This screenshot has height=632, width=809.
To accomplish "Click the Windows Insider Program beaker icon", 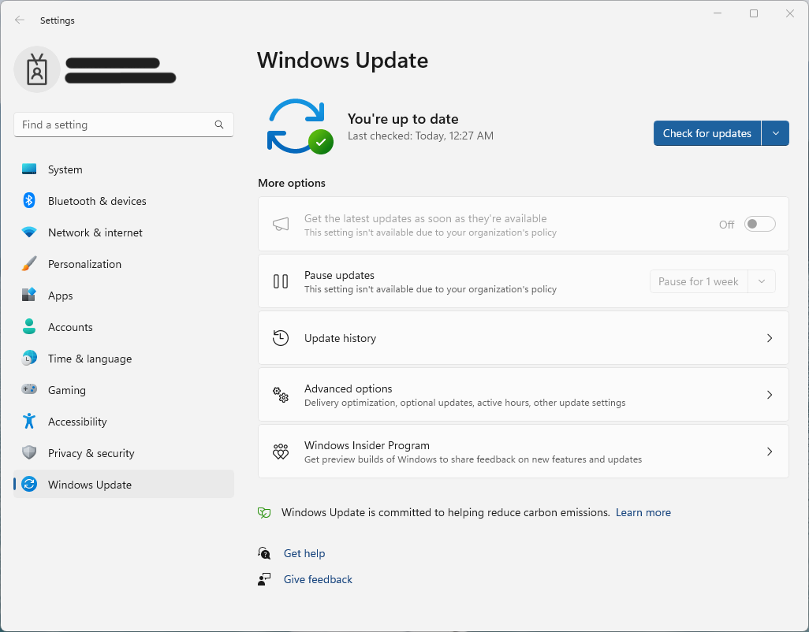I will point(281,451).
